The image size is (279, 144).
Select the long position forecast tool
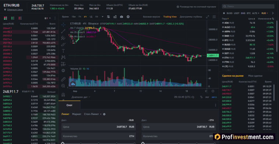[x=64, y=64]
